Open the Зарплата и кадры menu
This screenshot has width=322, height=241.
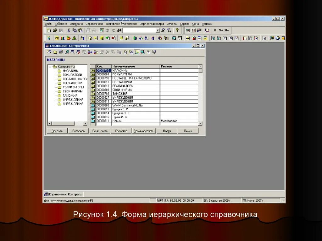(x=152, y=24)
